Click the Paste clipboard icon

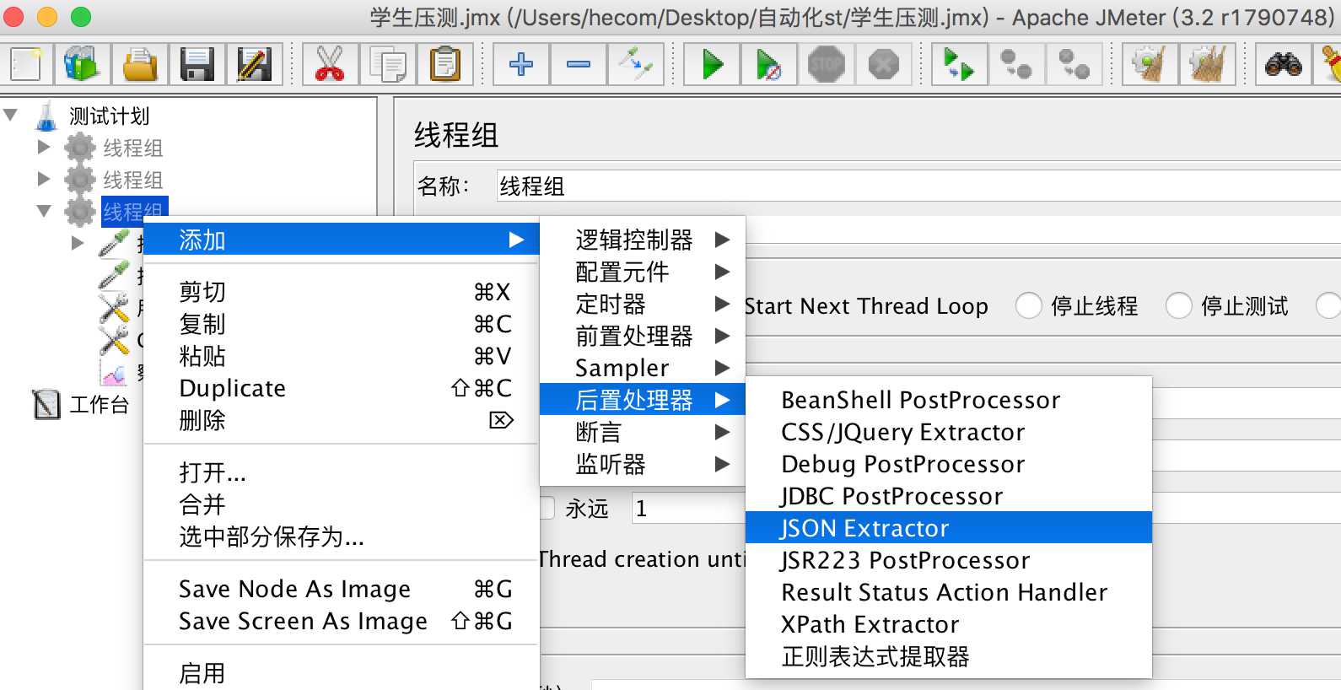tap(444, 64)
